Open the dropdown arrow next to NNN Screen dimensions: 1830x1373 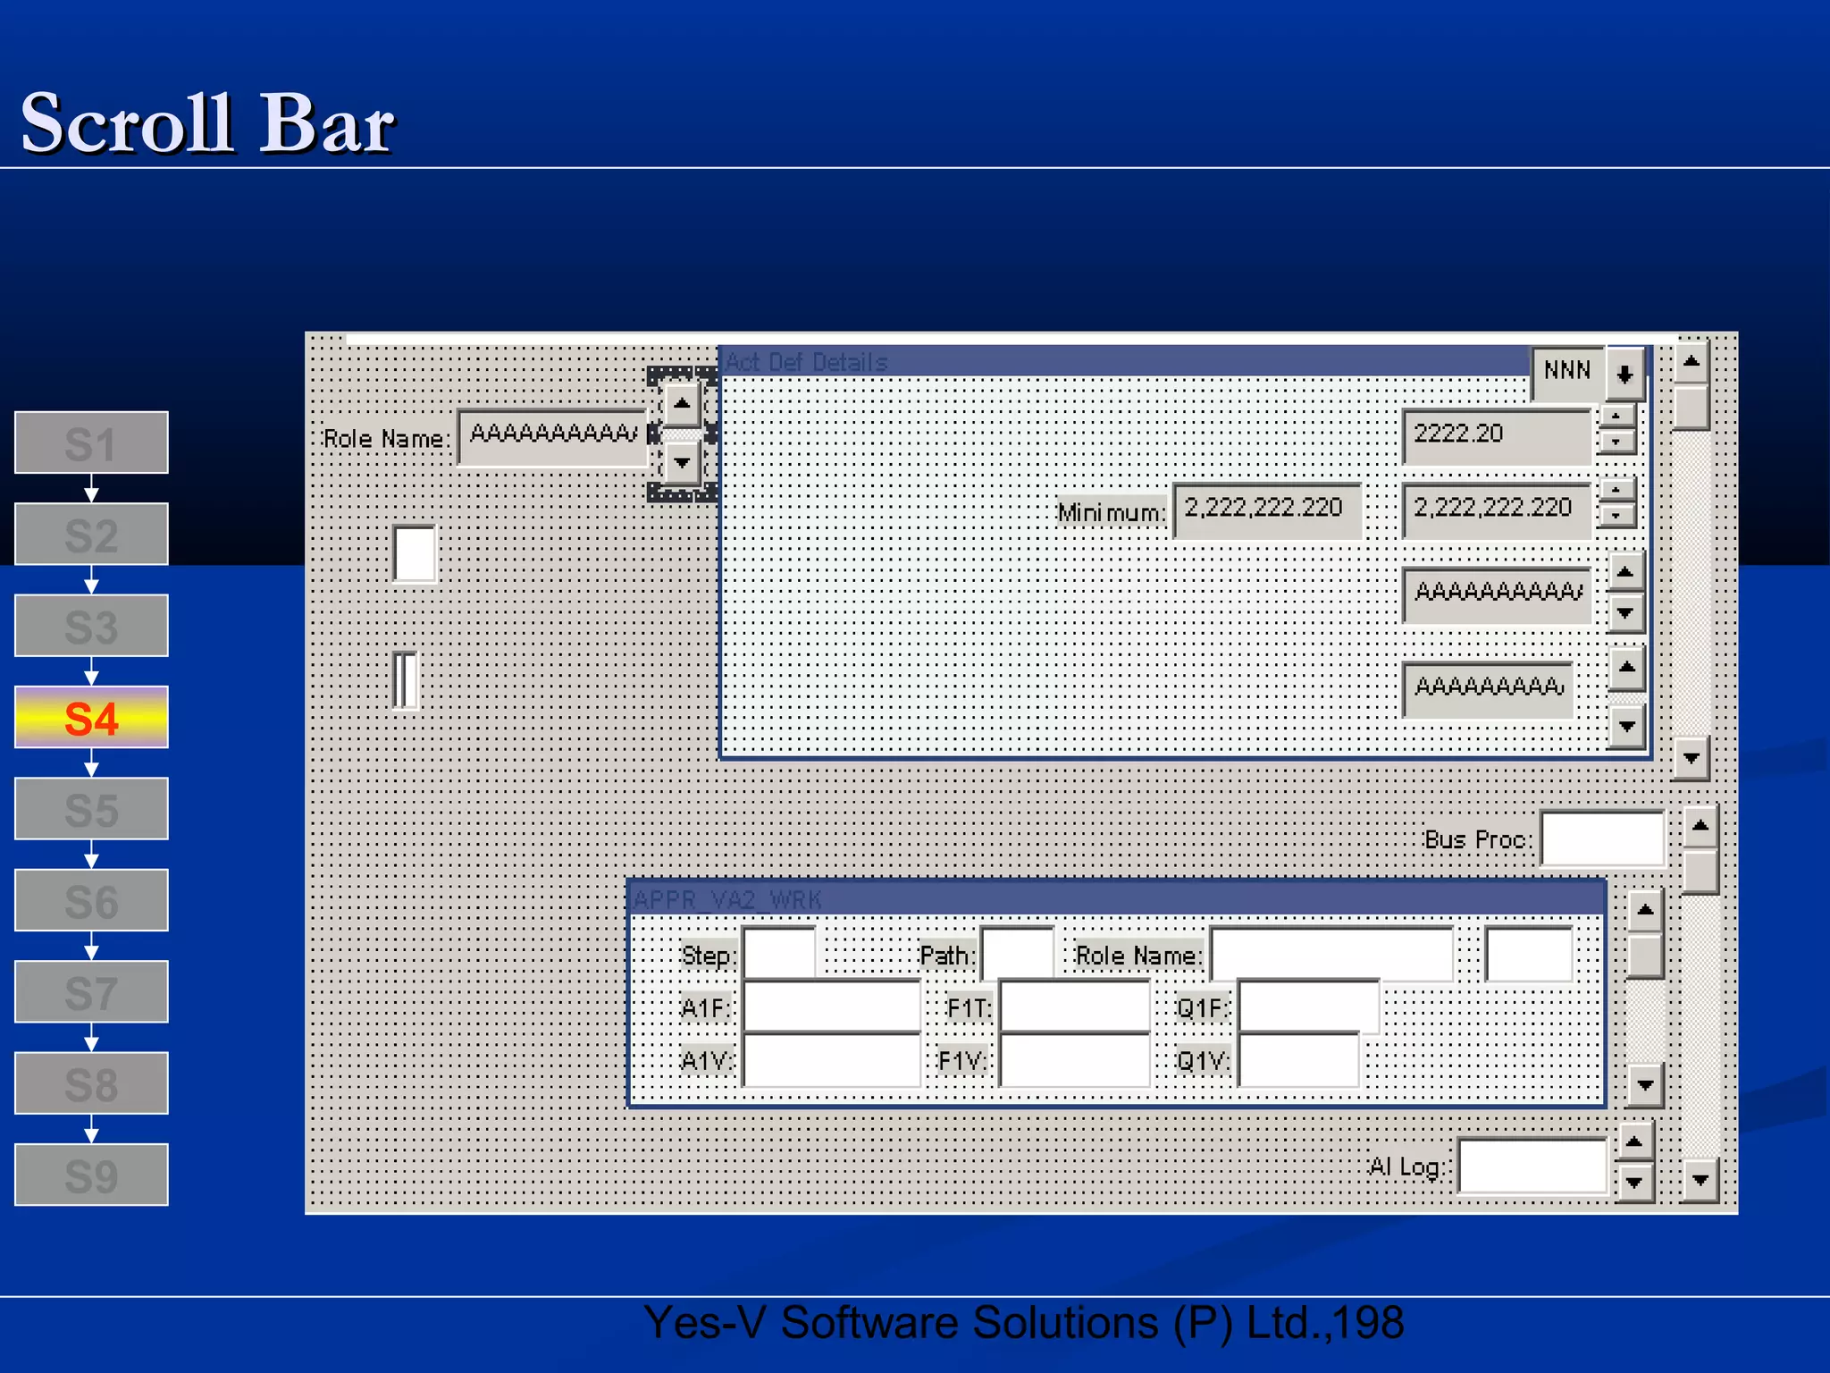click(x=1624, y=374)
